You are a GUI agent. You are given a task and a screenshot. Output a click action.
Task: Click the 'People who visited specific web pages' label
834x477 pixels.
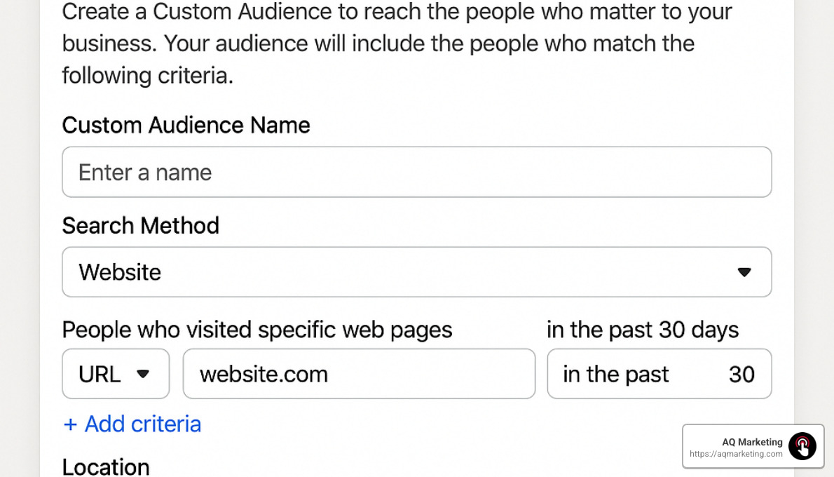(x=257, y=329)
